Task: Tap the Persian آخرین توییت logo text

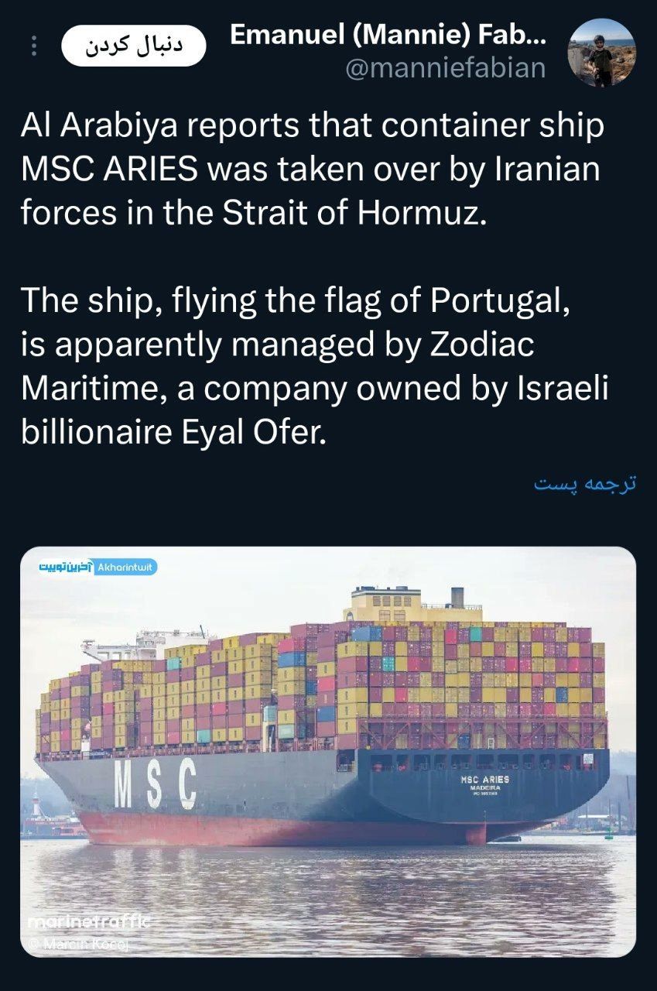Action: tap(65, 568)
